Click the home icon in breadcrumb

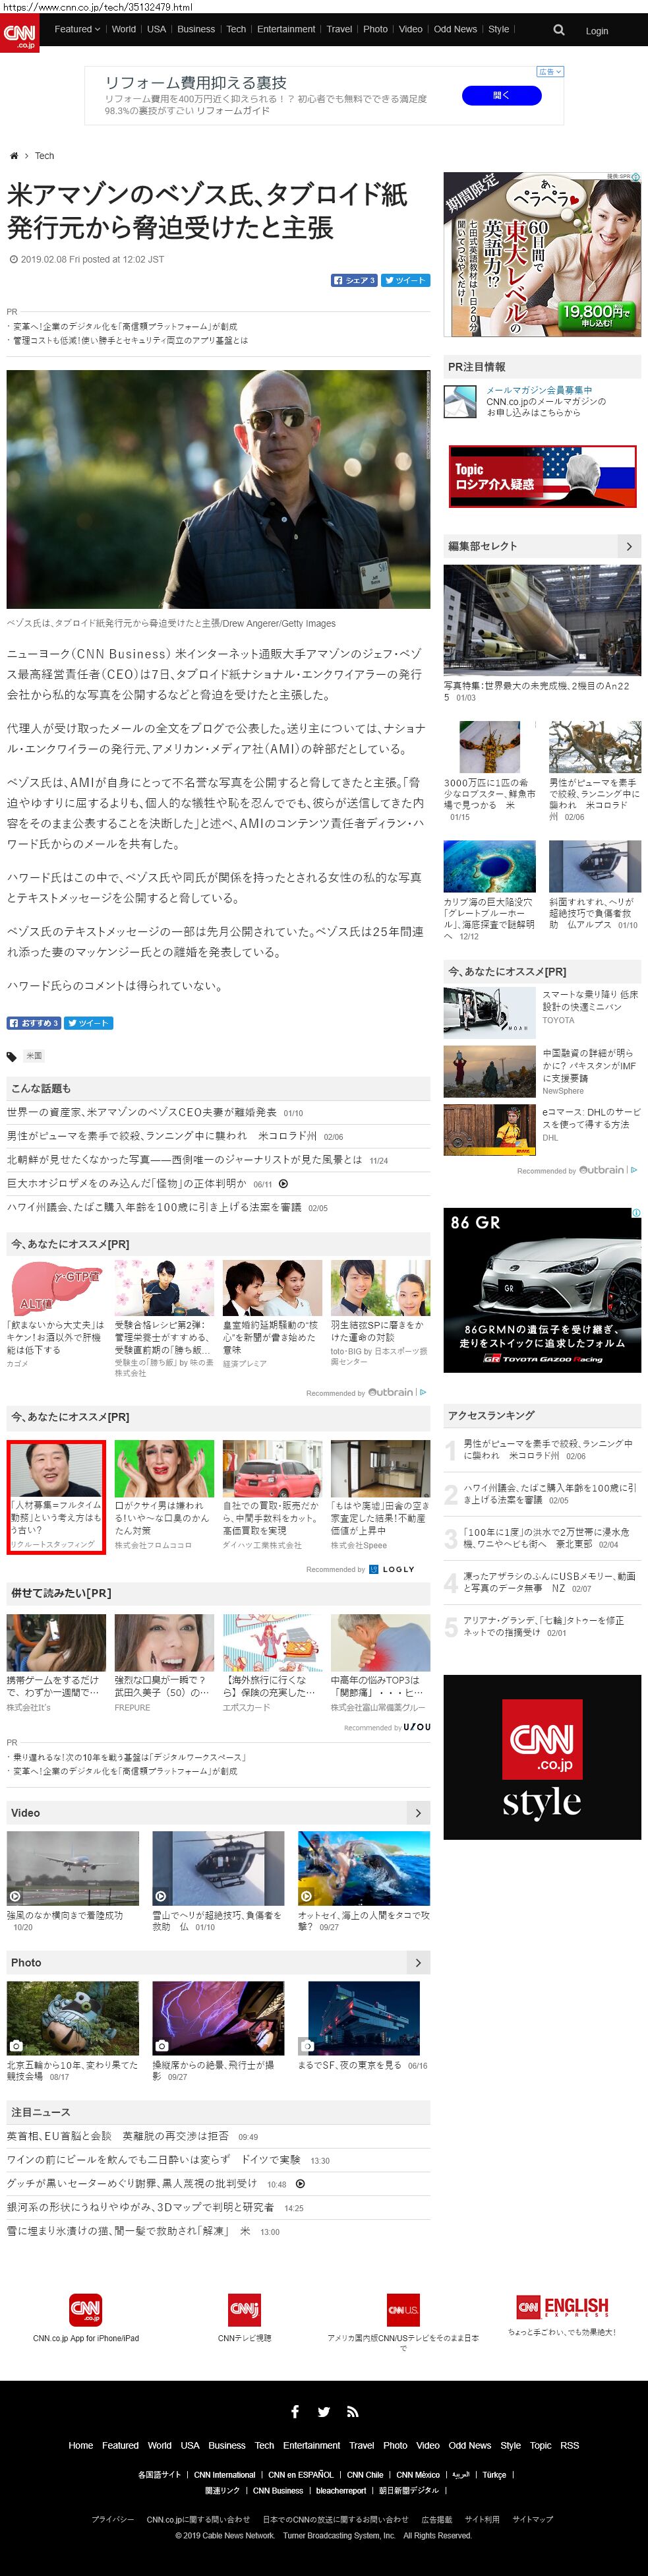(x=14, y=156)
